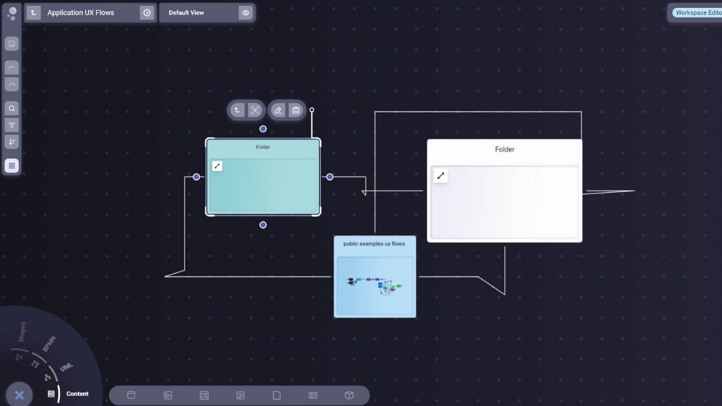The height and width of the screenshot is (406, 722).
Task: Click the up-level arrow beside Application UX Flows
Action: click(34, 12)
